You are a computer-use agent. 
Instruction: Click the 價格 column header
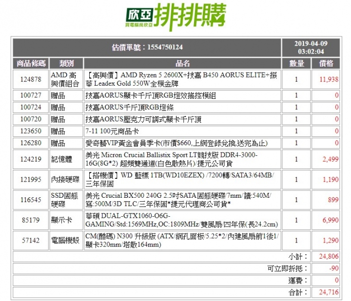(x=326, y=63)
